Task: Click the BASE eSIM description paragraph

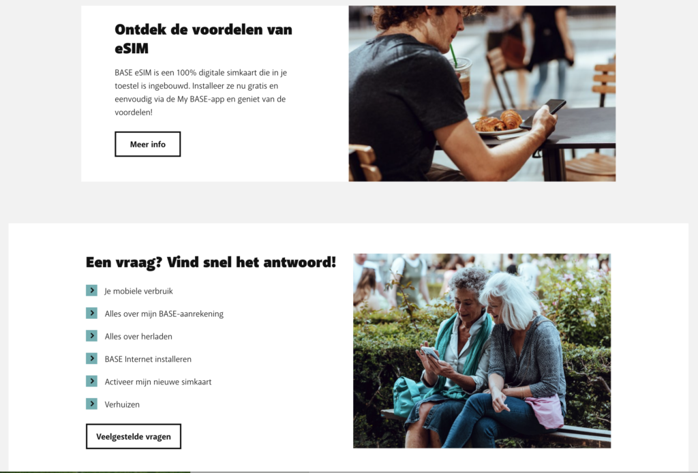Action: tap(201, 92)
